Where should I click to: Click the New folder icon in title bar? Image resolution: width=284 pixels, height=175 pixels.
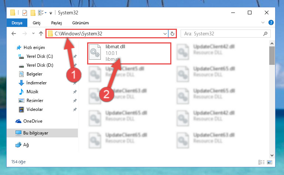(x=33, y=13)
